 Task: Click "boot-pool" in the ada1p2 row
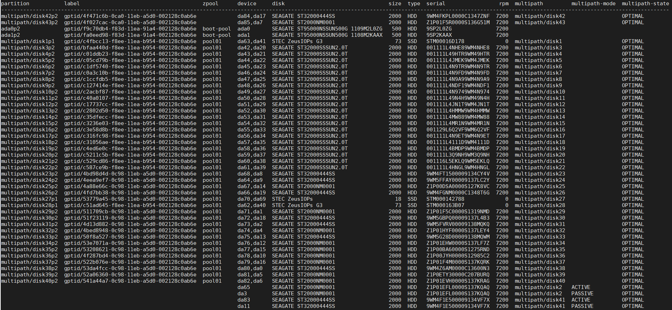(217, 35)
